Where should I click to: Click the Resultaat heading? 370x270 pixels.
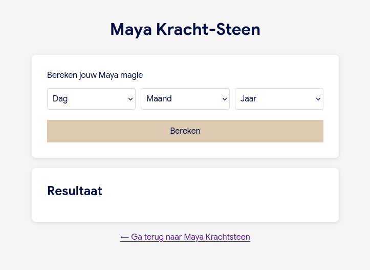coord(75,191)
